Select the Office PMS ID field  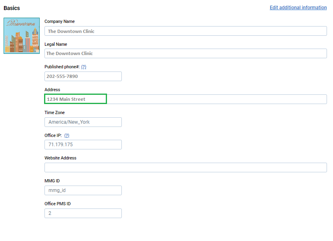tap(83, 213)
